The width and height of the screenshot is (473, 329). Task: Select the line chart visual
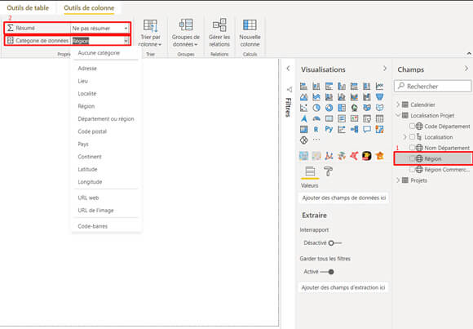click(x=379, y=86)
